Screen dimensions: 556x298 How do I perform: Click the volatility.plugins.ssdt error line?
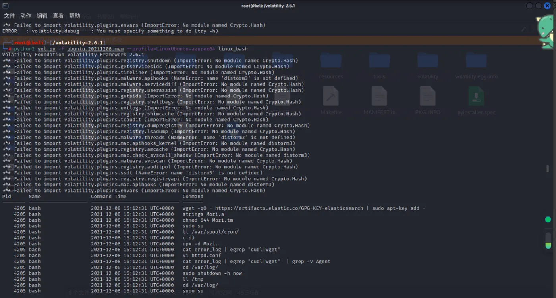[x=132, y=173]
